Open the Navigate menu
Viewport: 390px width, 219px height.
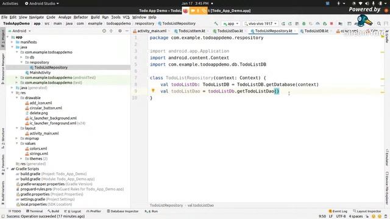pyautogui.click(x=37, y=17)
